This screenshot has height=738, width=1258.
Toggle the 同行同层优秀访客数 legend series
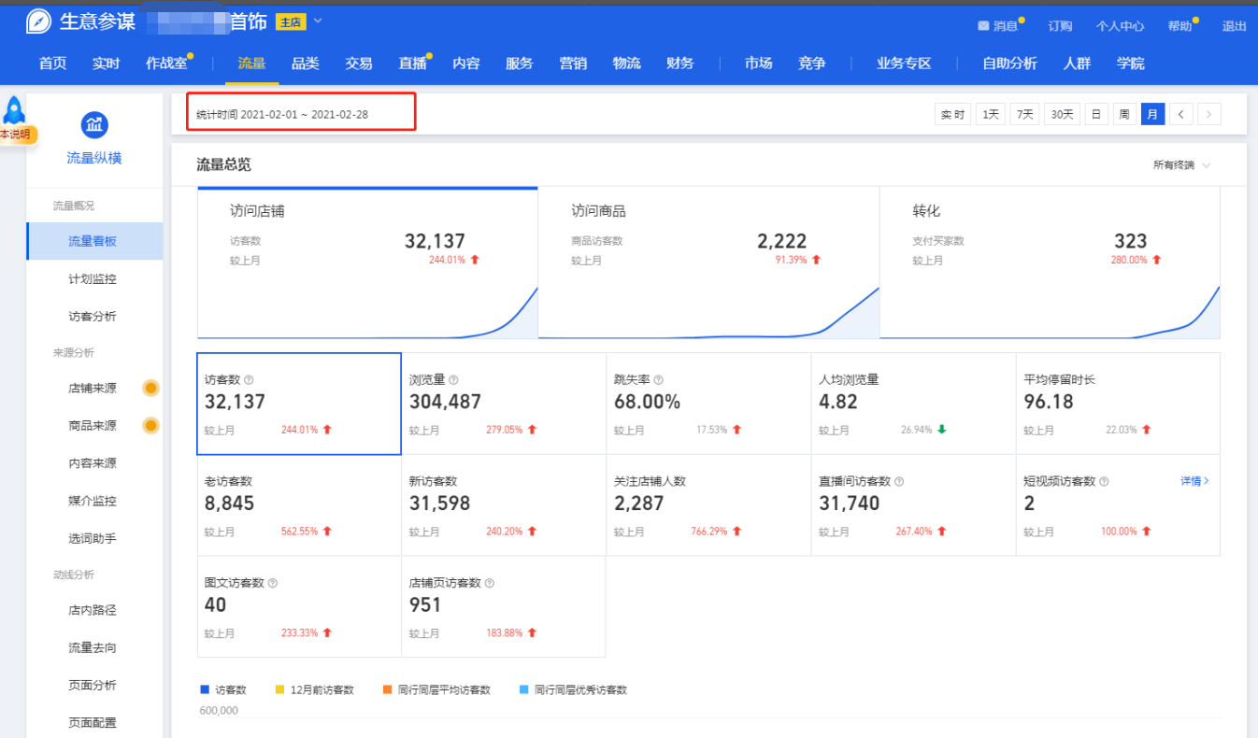click(573, 690)
